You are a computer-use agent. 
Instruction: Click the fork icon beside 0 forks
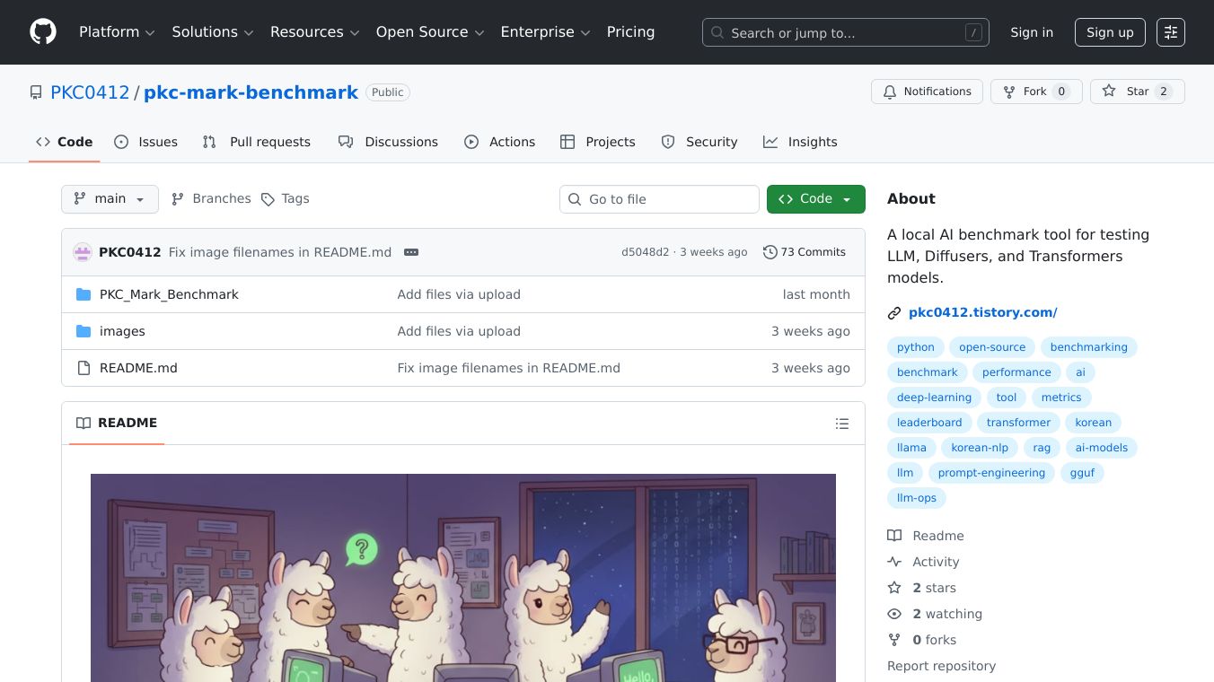[894, 640]
